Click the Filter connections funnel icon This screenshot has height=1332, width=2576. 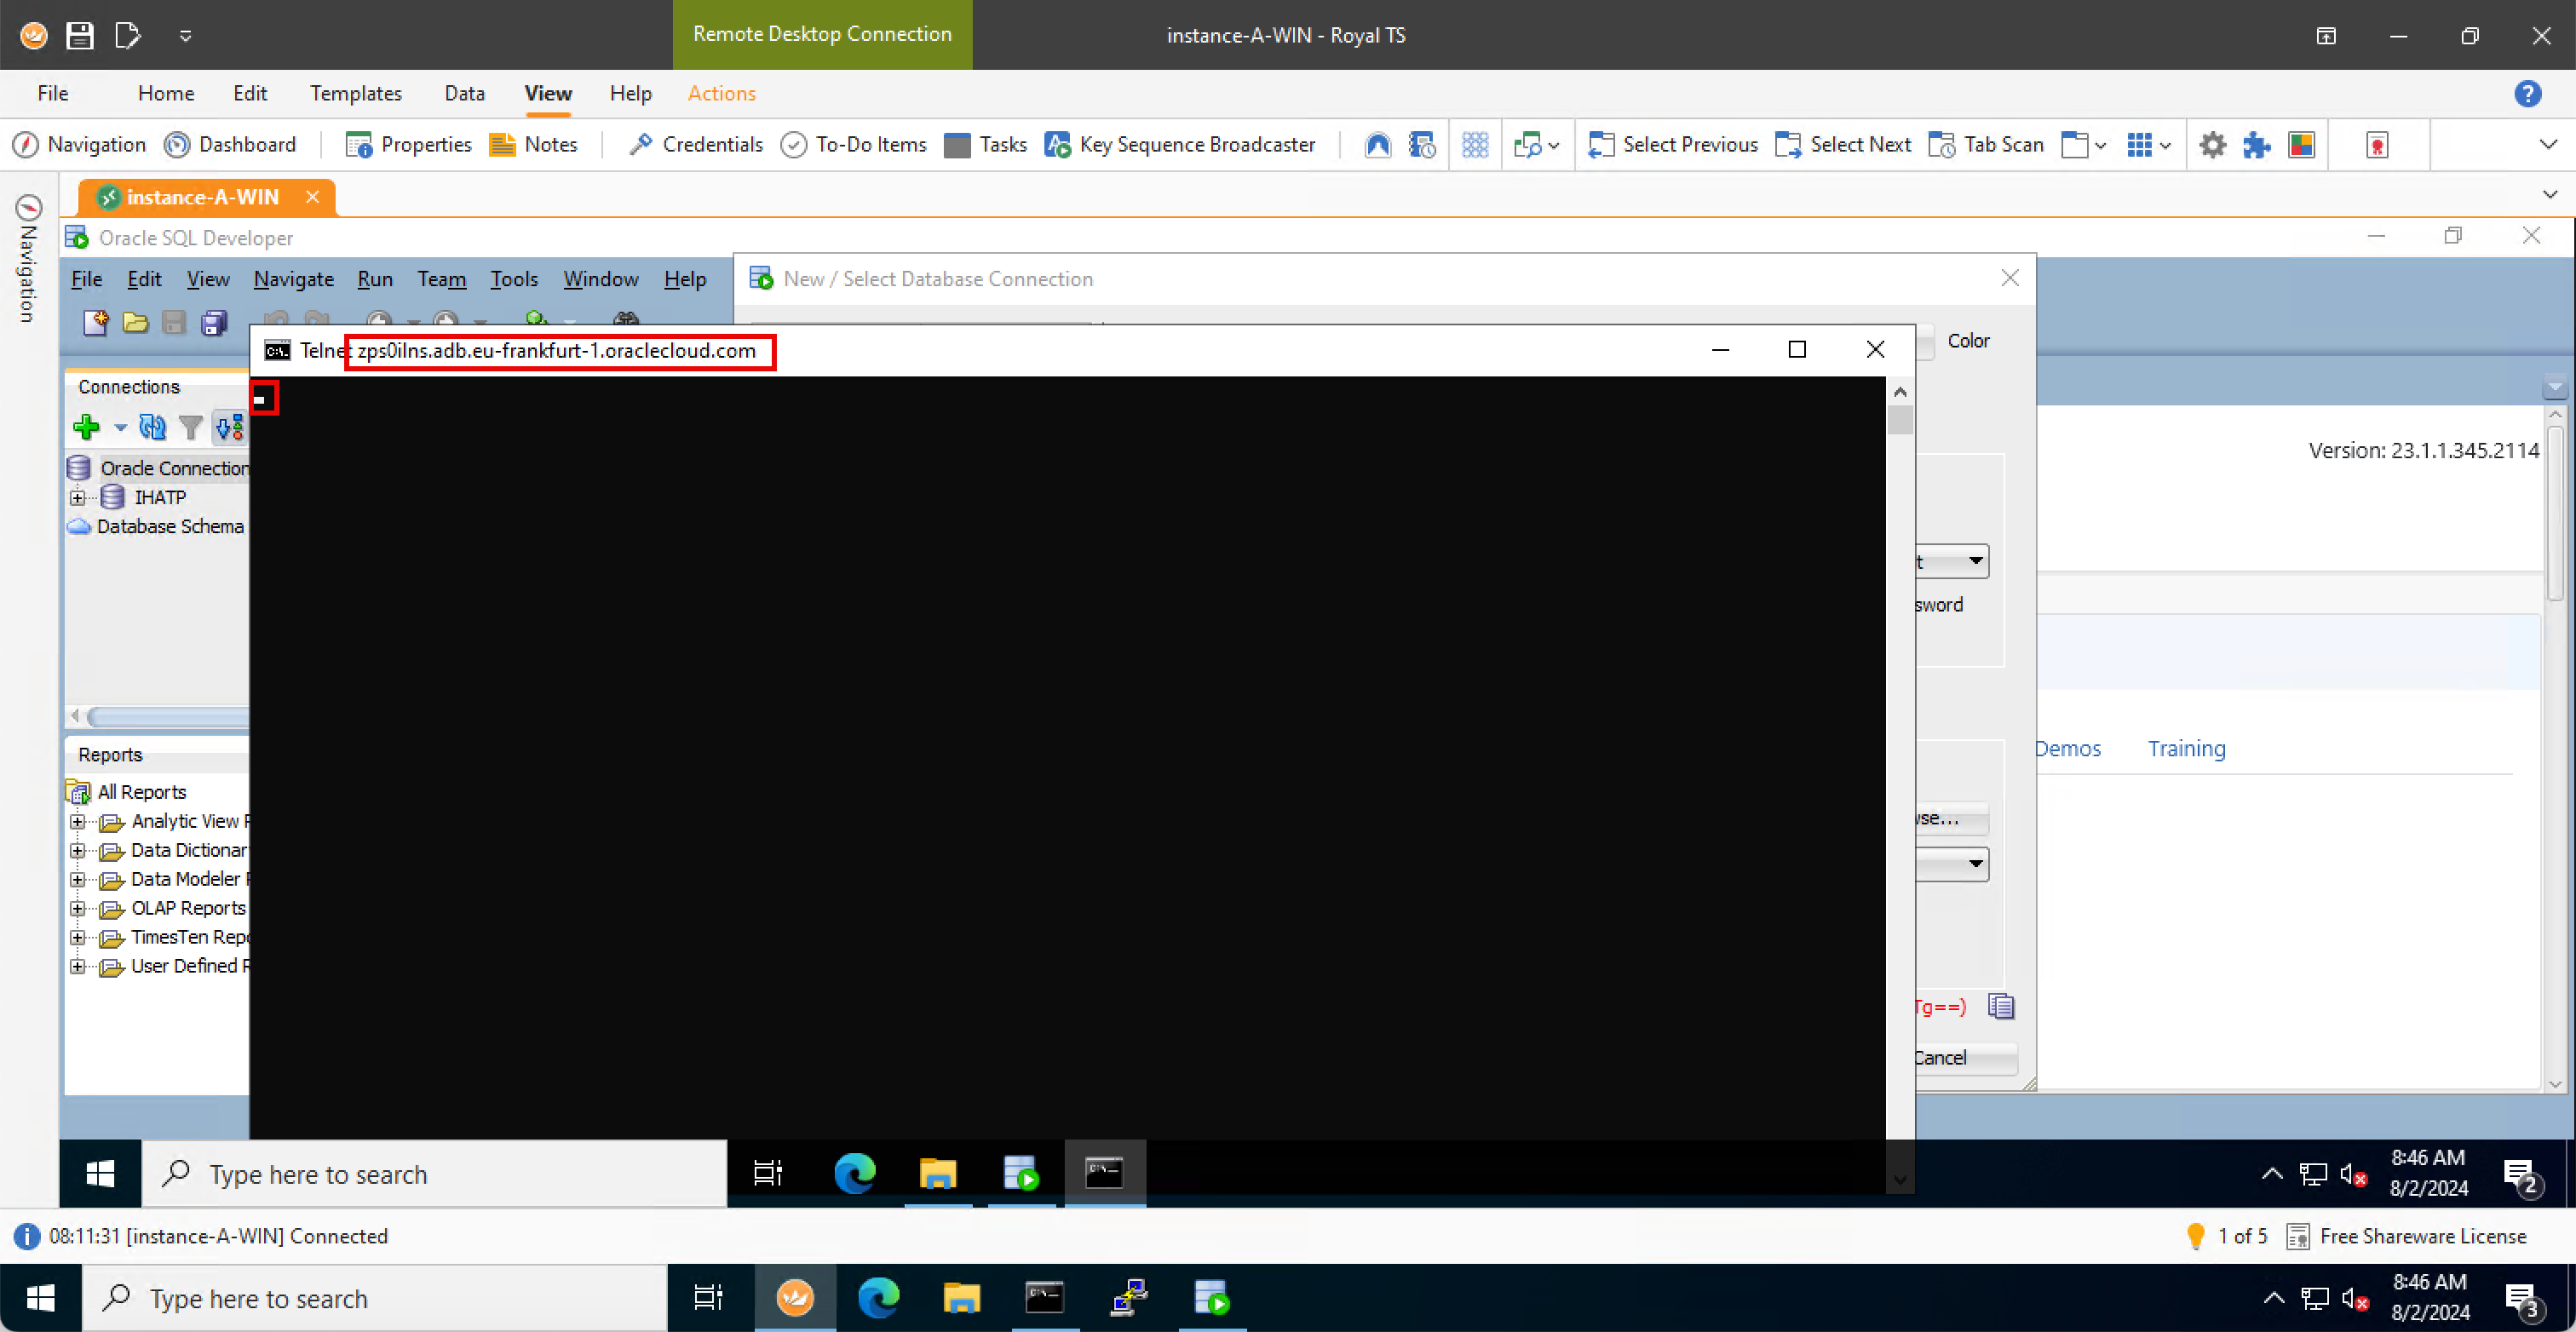click(189, 428)
